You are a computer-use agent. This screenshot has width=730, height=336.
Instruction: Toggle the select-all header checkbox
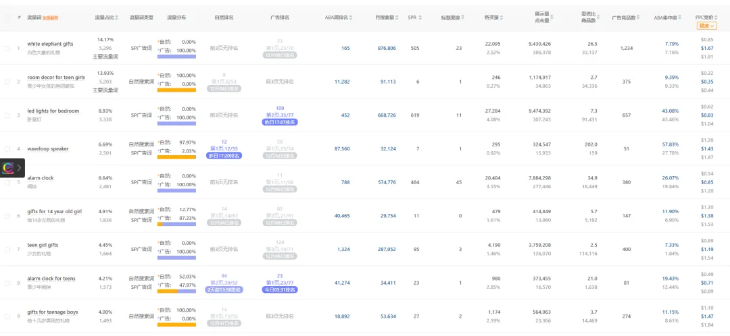click(x=7, y=17)
